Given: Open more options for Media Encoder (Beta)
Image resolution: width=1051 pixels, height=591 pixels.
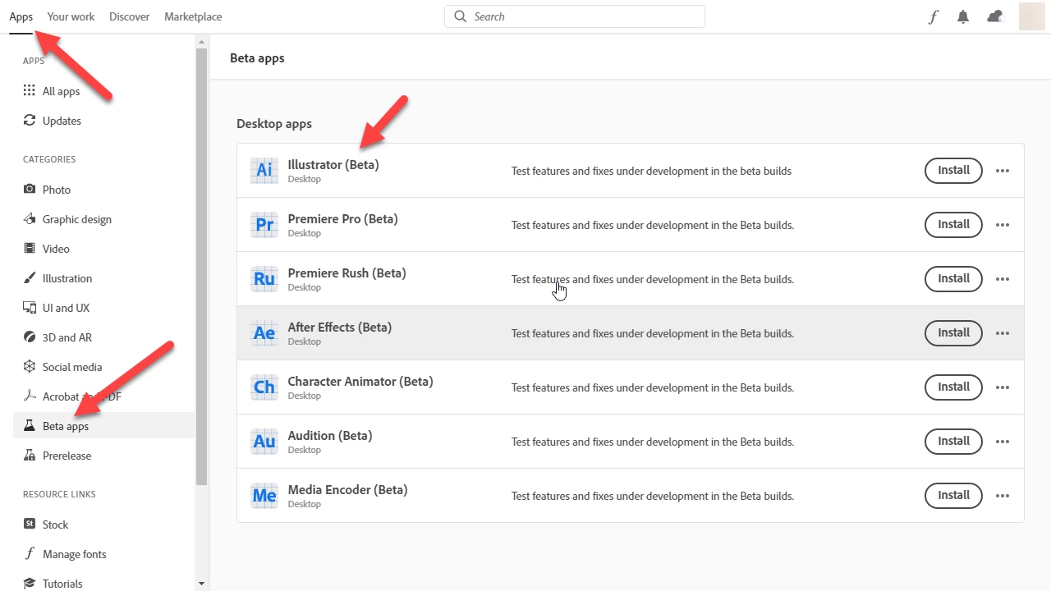Looking at the screenshot, I should (x=1003, y=496).
